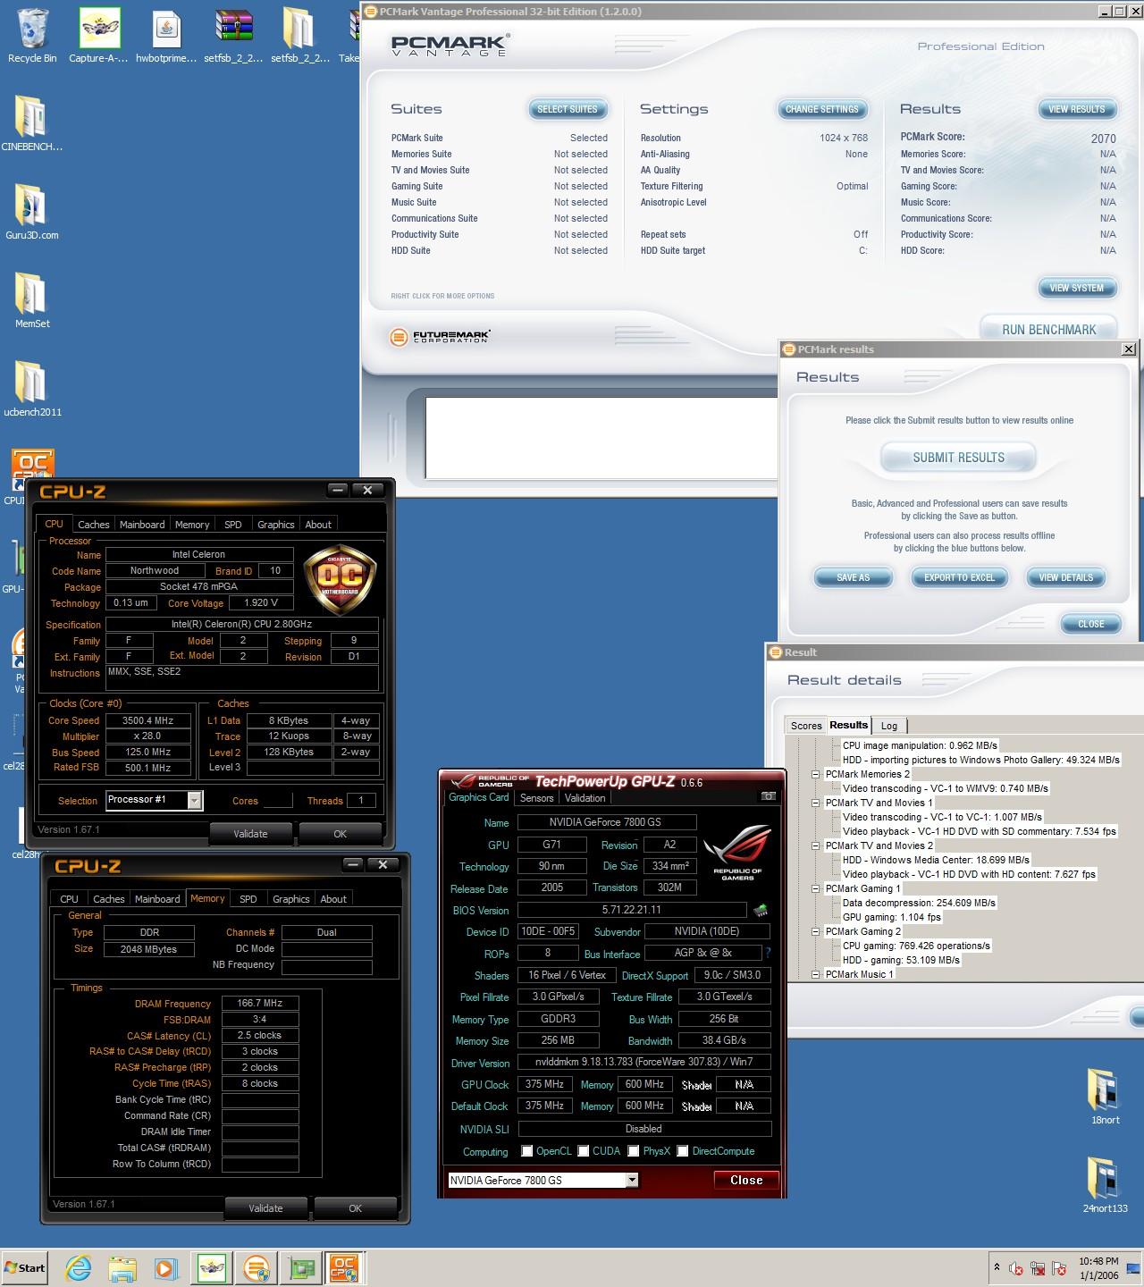This screenshot has height=1287, width=1144.
Task: Select the MemSet folder icon
Action: point(32,301)
